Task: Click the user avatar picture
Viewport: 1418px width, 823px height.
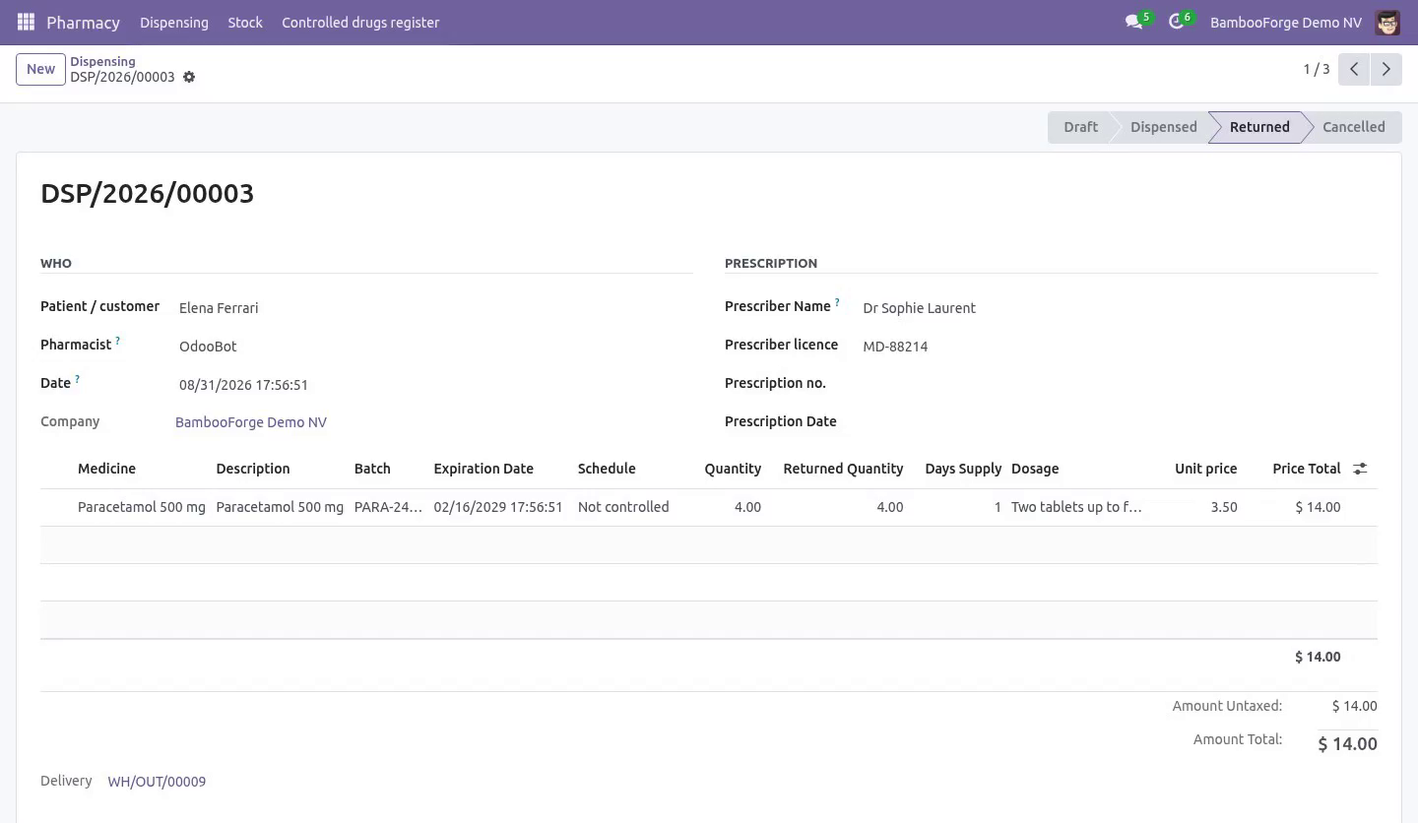Action: pos(1387,22)
